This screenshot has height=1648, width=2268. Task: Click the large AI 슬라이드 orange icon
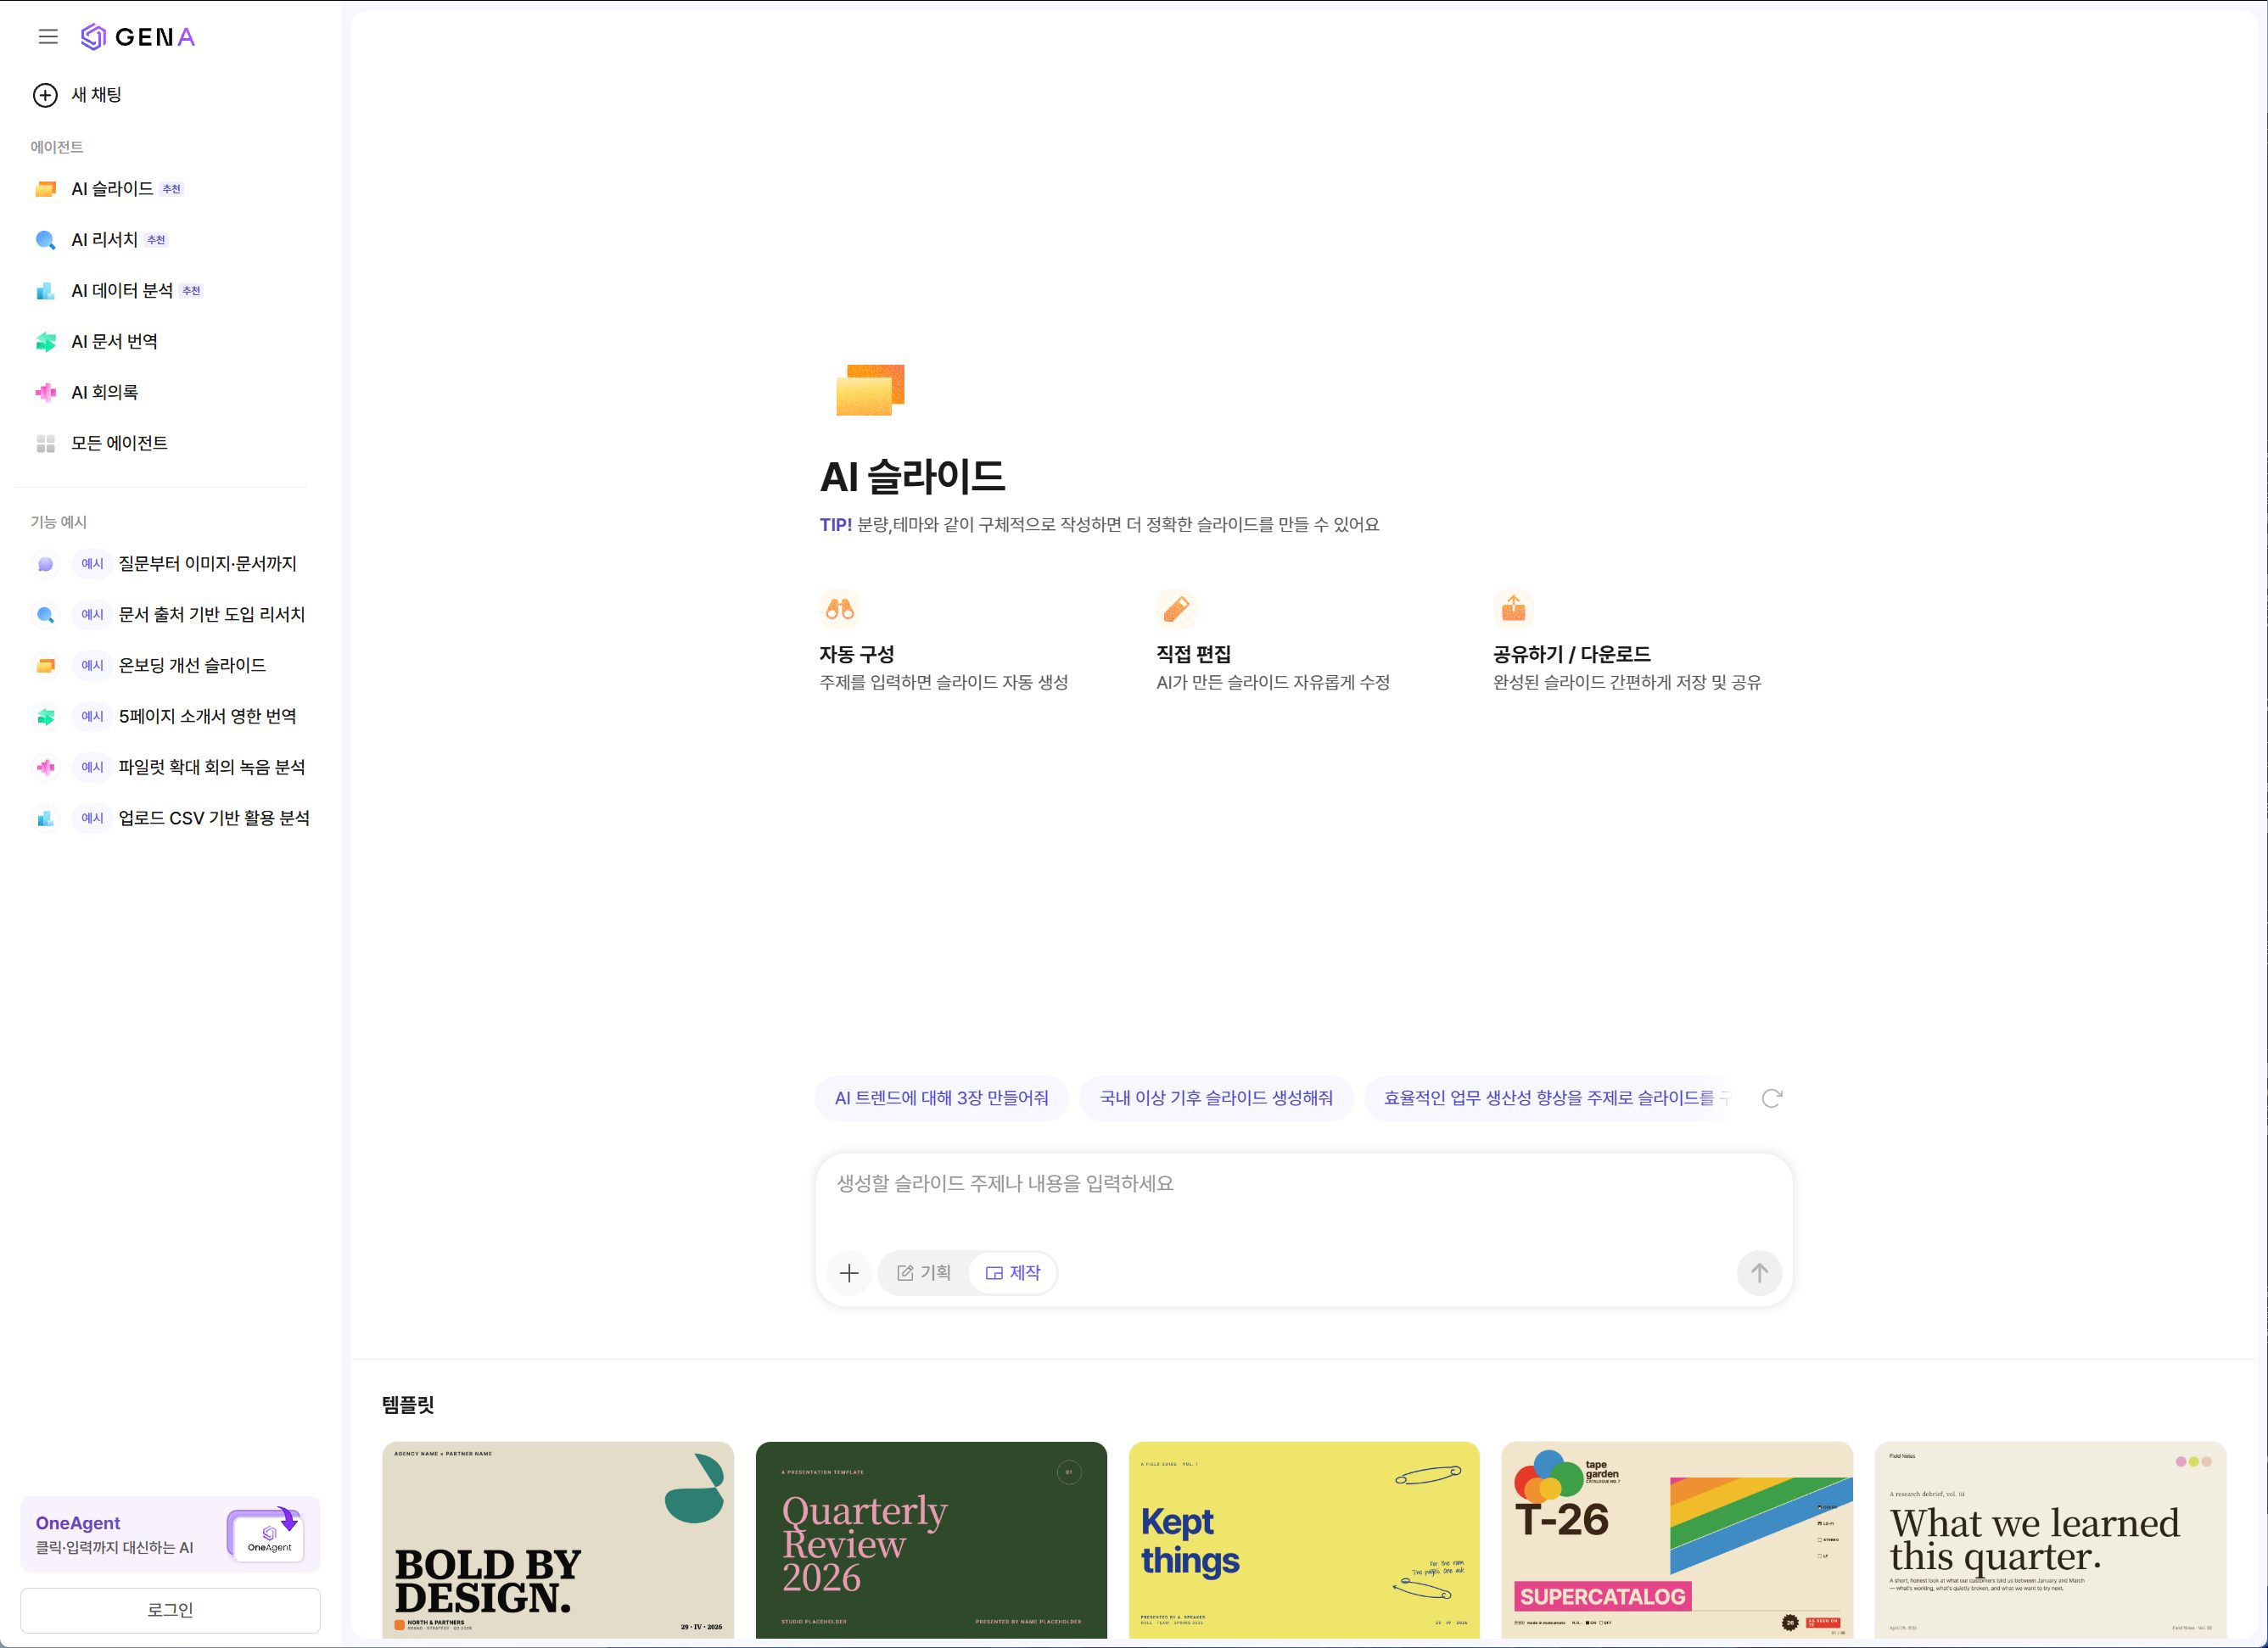tap(870, 390)
